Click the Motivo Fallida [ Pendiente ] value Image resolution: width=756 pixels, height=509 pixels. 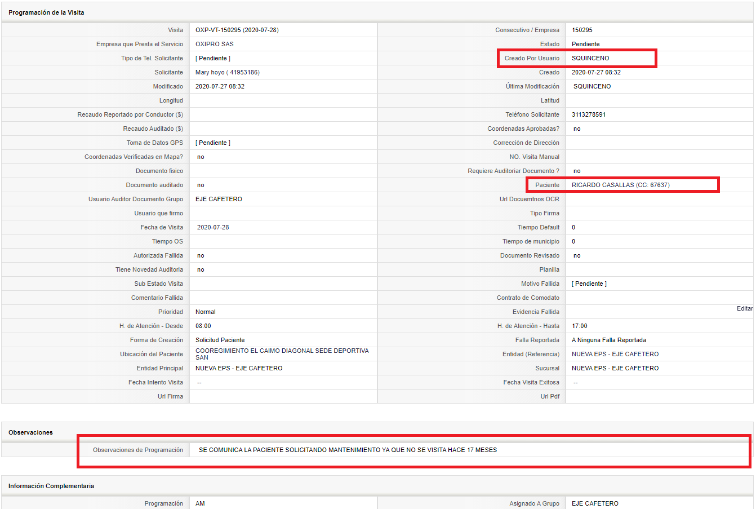point(589,284)
